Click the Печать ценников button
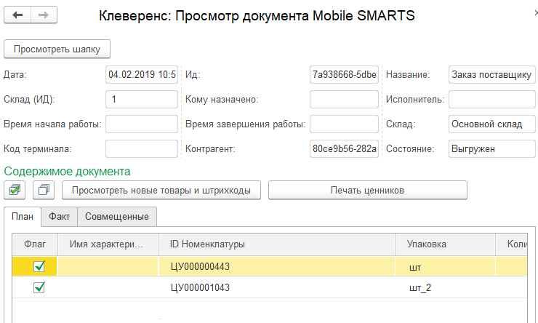This screenshot has height=323, width=538. [x=367, y=190]
